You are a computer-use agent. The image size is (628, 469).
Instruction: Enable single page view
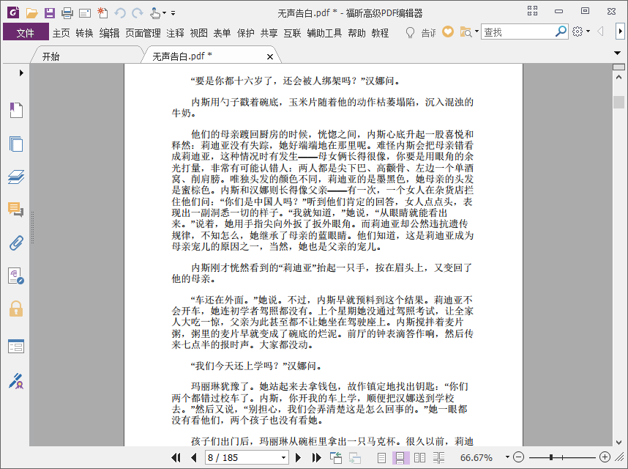pos(381,457)
